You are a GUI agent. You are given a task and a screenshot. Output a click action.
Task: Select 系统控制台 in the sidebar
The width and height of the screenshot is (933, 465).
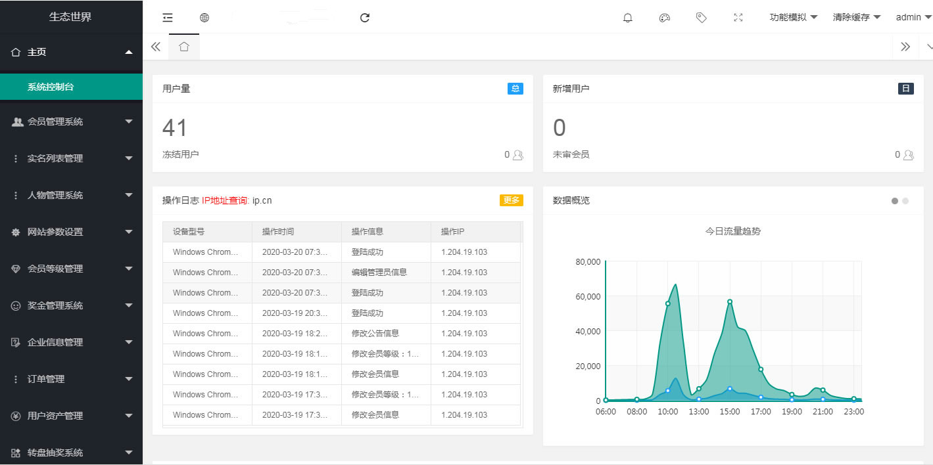point(71,87)
